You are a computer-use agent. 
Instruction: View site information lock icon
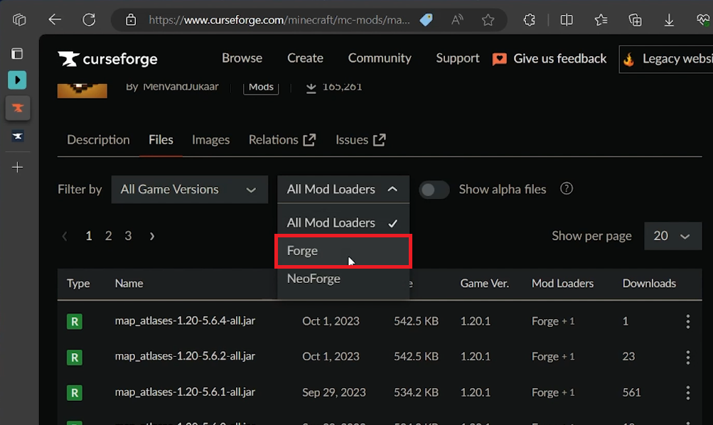tap(131, 20)
